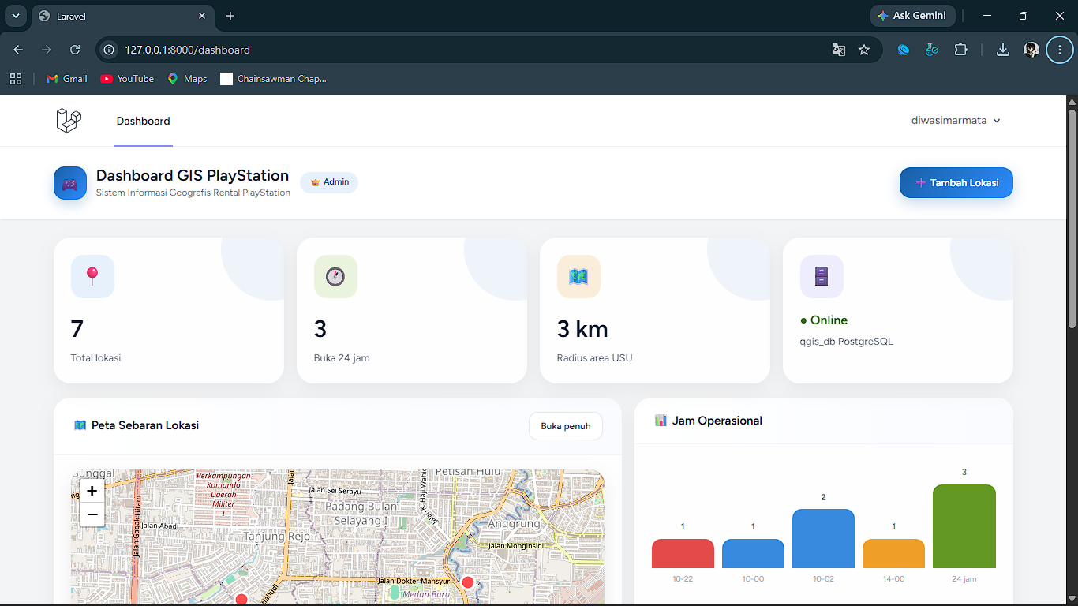The width and height of the screenshot is (1078, 606).
Task: Click the blue 10-02 bar in chart
Action: [x=823, y=539]
